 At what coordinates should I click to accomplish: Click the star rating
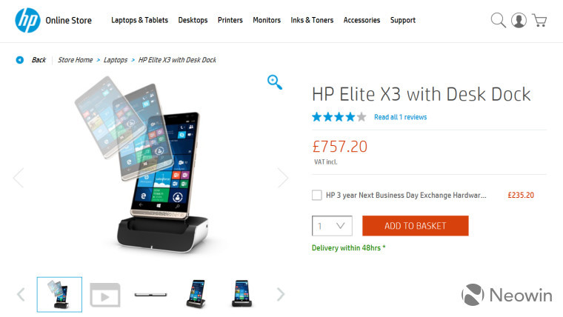339,117
